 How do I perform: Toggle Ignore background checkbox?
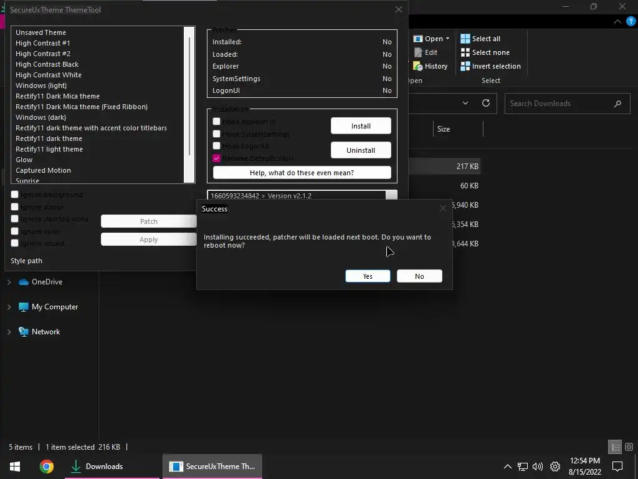click(15, 195)
